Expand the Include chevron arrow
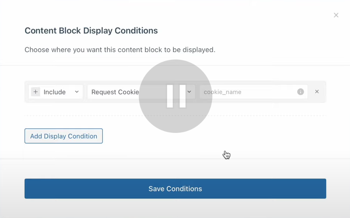The width and height of the screenshot is (350, 218). pos(77,92)
